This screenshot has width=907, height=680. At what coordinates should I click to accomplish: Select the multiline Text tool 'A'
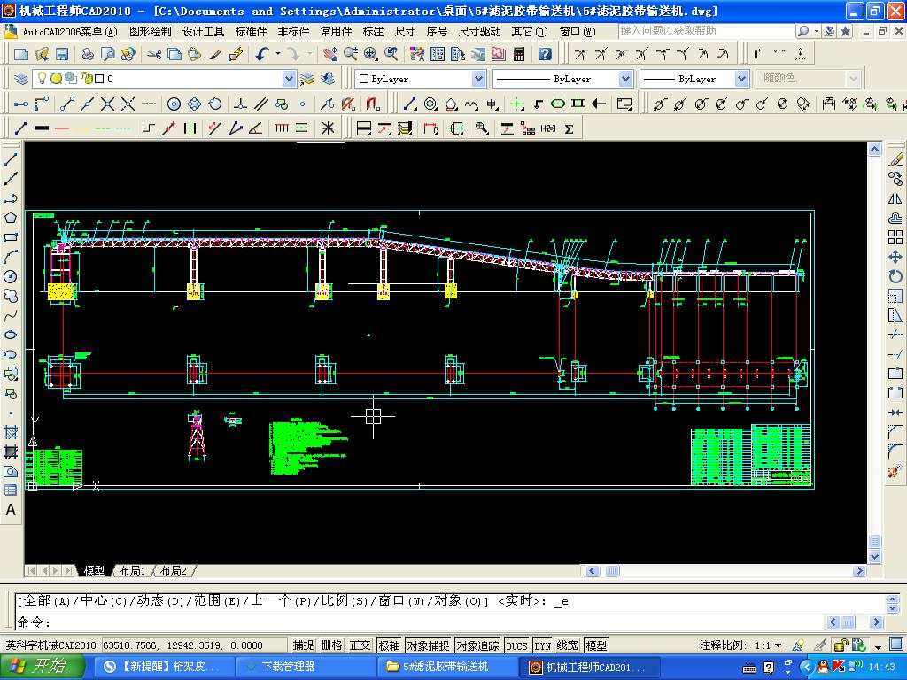11,510
